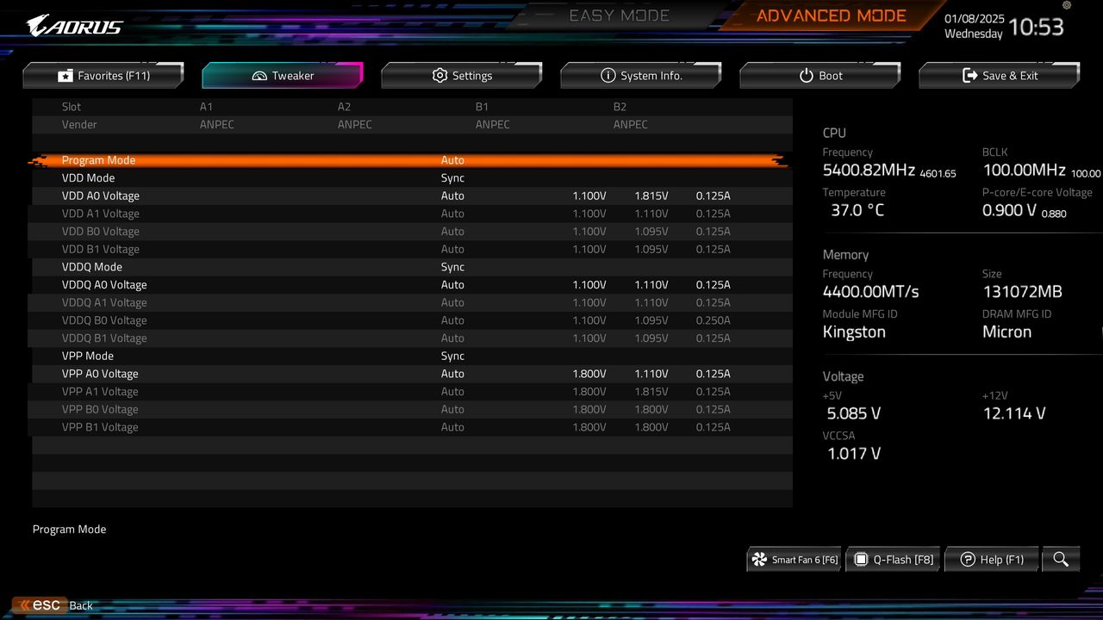Screen dimensions: 1103x620
Task: Click the esc Back button
Action: [53, 605]
